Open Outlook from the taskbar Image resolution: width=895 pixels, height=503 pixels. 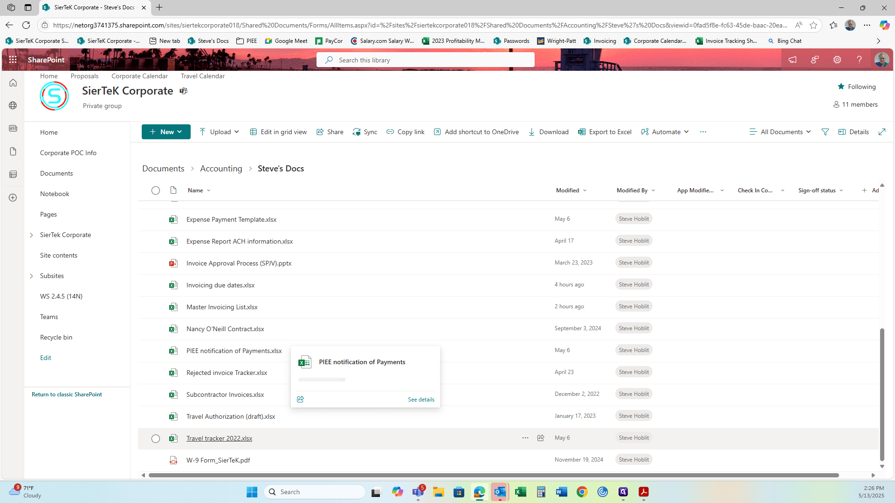pyautogui.click(x=500, y=492)
